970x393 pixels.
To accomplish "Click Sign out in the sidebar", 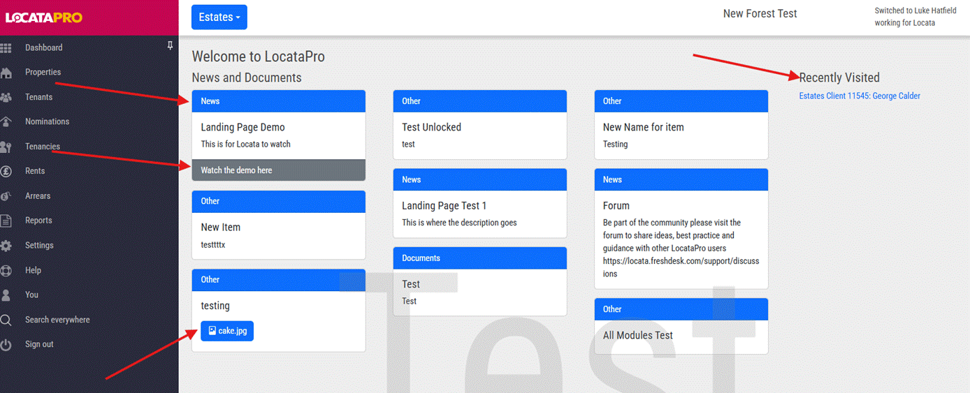I will tap(39, 345).
